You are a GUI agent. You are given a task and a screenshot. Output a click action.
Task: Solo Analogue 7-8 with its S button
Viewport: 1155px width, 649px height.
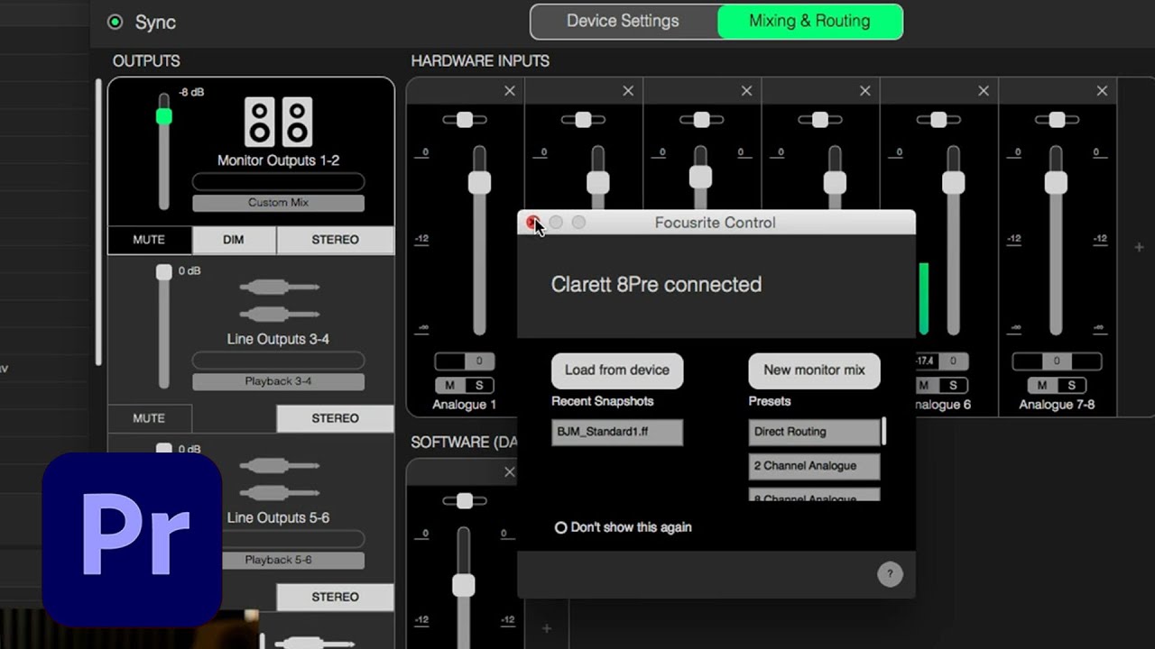pyautogui.click(x=1071, y=385)
